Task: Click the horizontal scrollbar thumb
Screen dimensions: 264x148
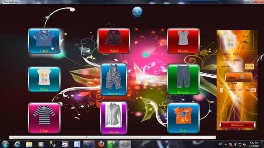Action: pyautogui.click(x=87, y=137)
